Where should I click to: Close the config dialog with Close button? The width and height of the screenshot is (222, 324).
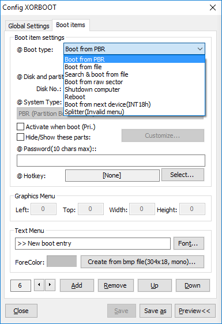(x=21, y=311)
